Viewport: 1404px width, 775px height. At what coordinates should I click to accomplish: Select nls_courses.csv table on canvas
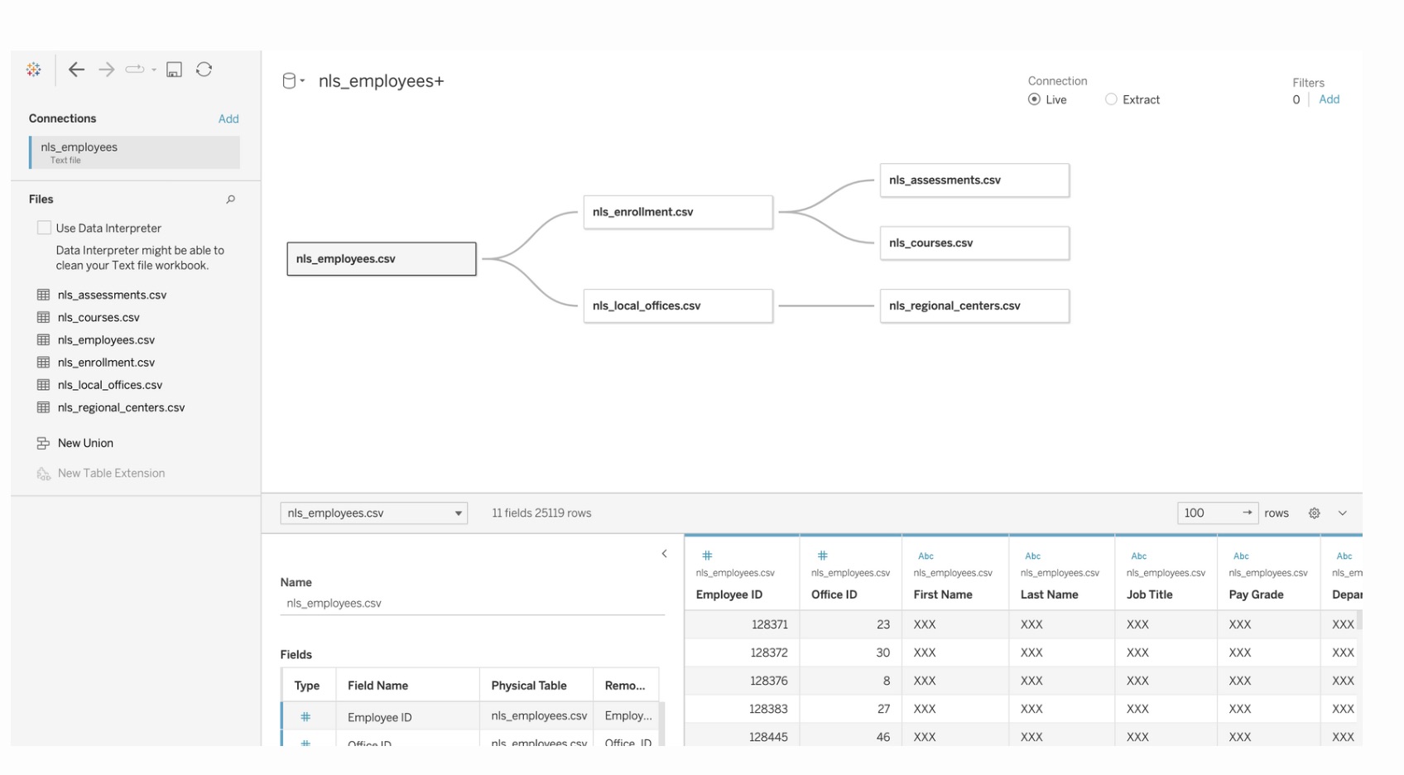click(x=974, y=243)
